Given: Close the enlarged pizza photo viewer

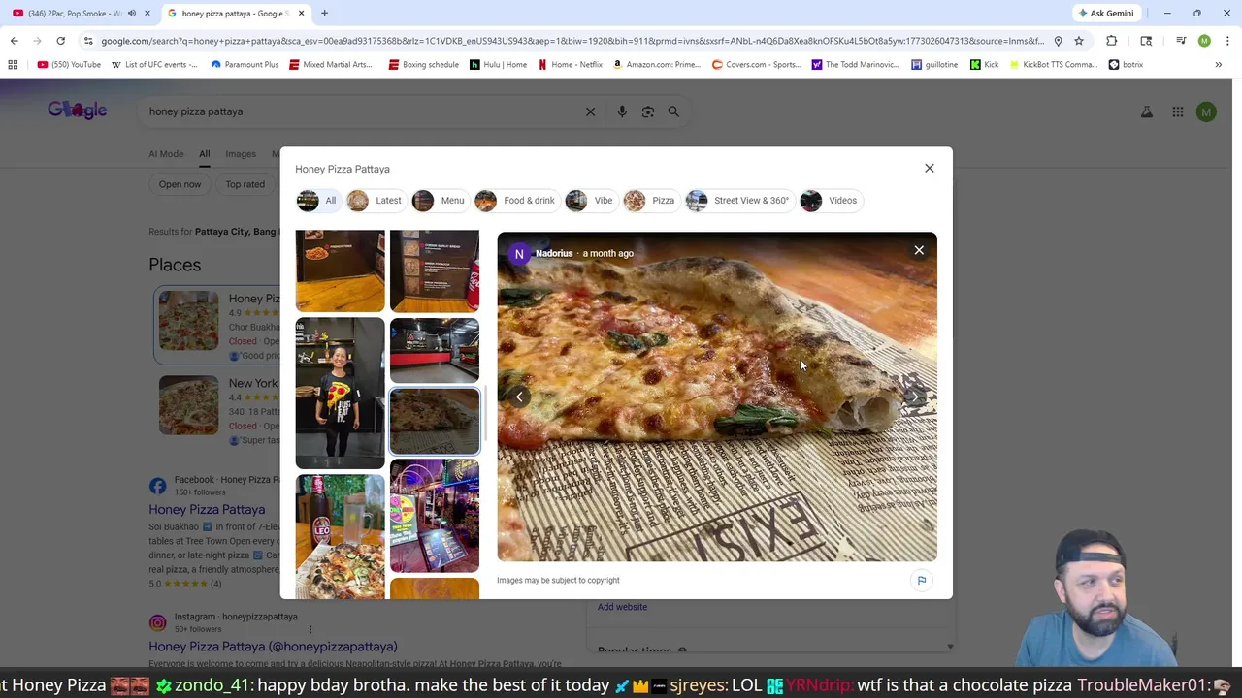Looking at the screenshot, I should click(x=919, y=250).
